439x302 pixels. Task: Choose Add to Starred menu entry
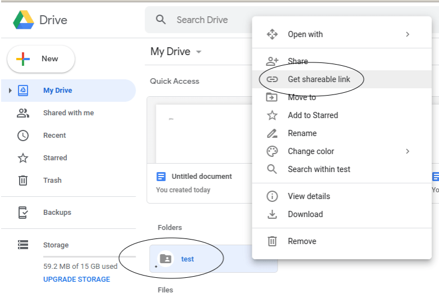click(313, 115)
